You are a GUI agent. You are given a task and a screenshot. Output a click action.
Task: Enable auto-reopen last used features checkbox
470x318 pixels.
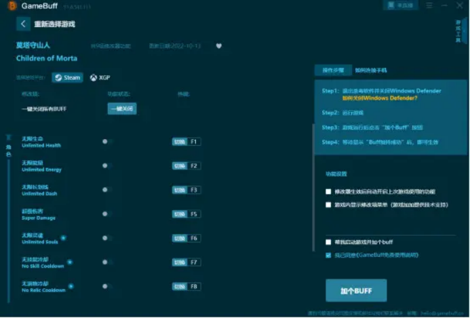328,191
